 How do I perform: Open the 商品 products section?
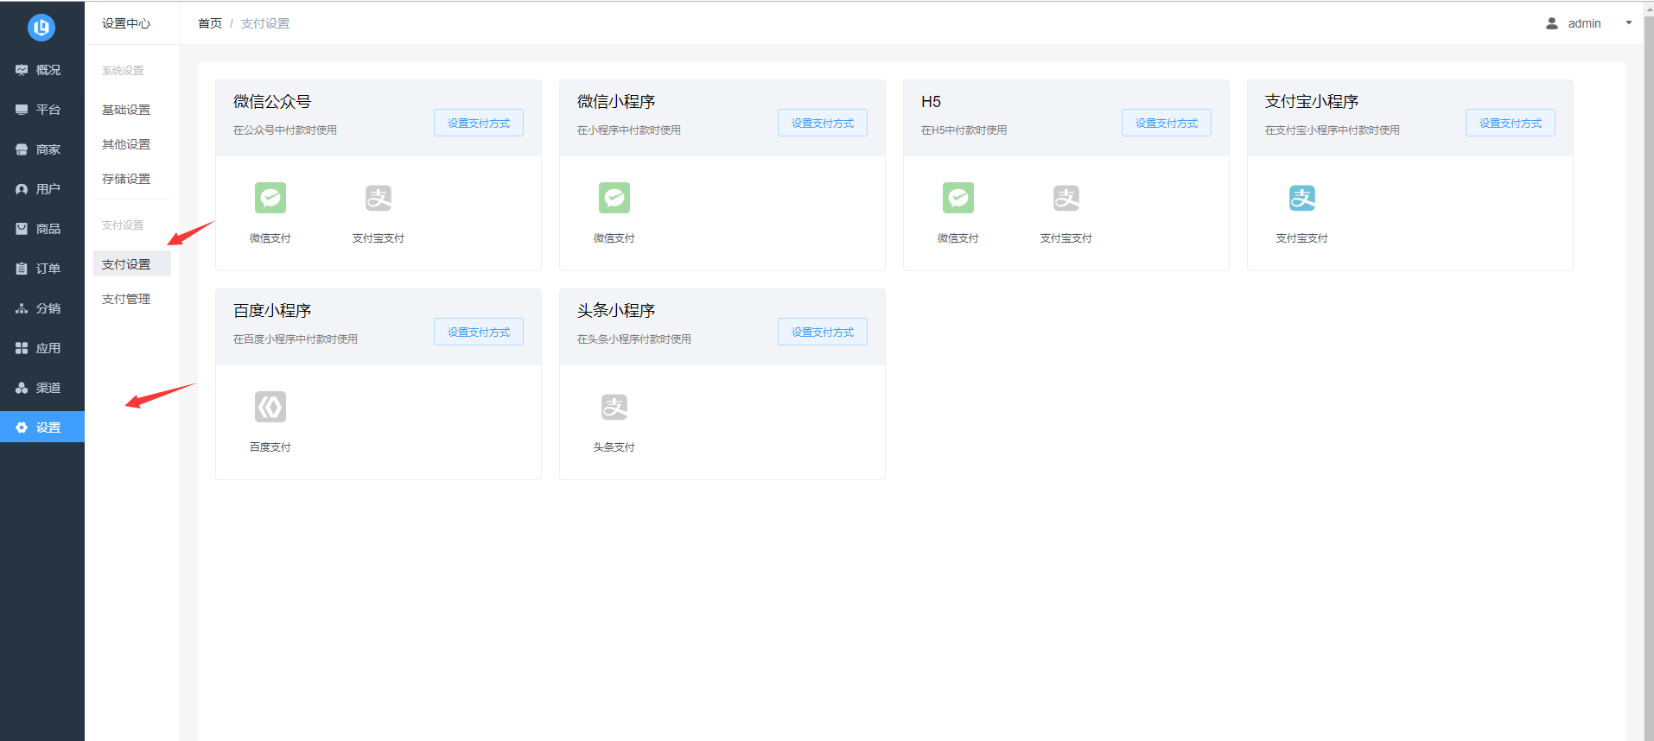(x=42, y=229)
